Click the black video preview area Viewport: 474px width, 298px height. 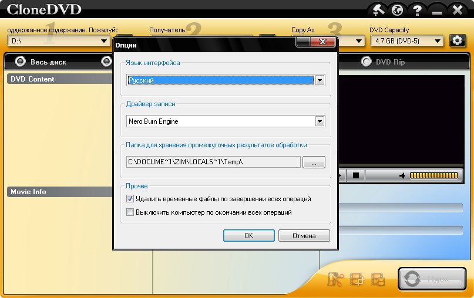point(401,120)
